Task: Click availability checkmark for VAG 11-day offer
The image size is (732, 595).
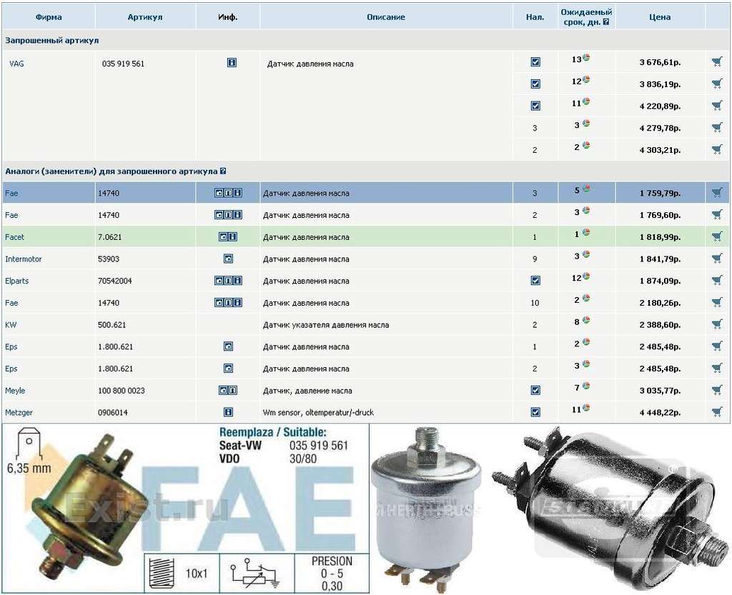Action: (535, 106)
